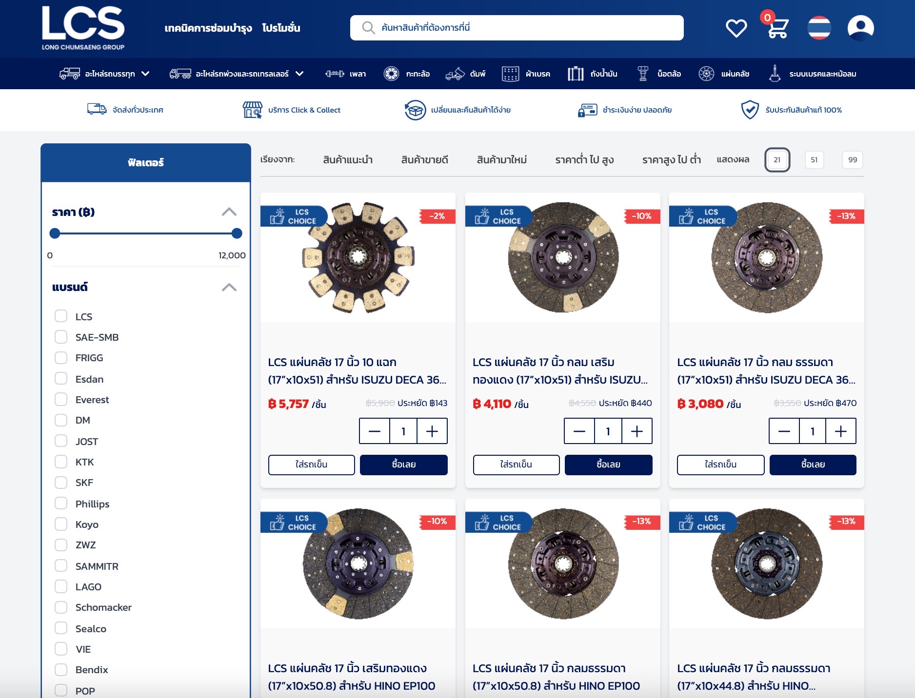
Task: Click the Thai flag language icon
Action: click(x=819, y=28)
